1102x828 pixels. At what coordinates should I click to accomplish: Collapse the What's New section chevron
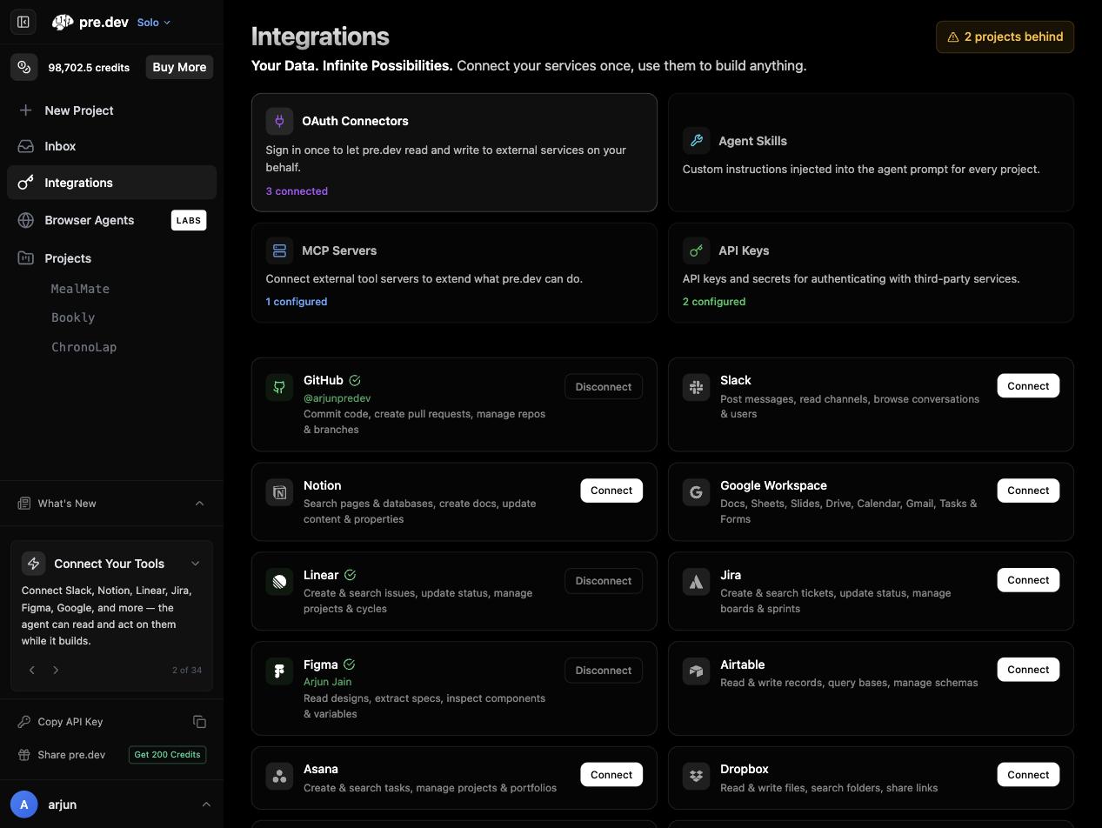(199, 504)
